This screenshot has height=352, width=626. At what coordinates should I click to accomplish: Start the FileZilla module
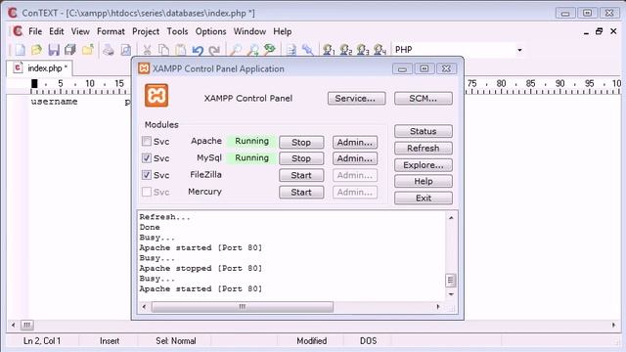pos(301,175)
